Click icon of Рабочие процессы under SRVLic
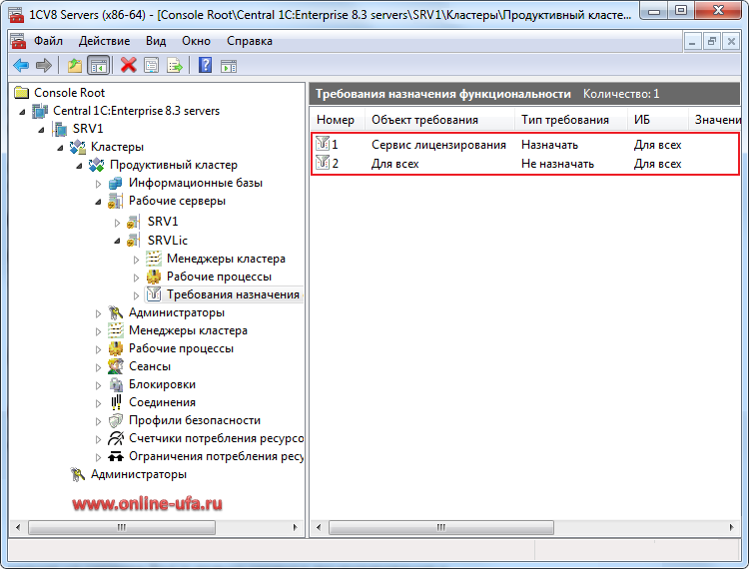Viewport: 749px width, 569px height. (x=154, y=277)
